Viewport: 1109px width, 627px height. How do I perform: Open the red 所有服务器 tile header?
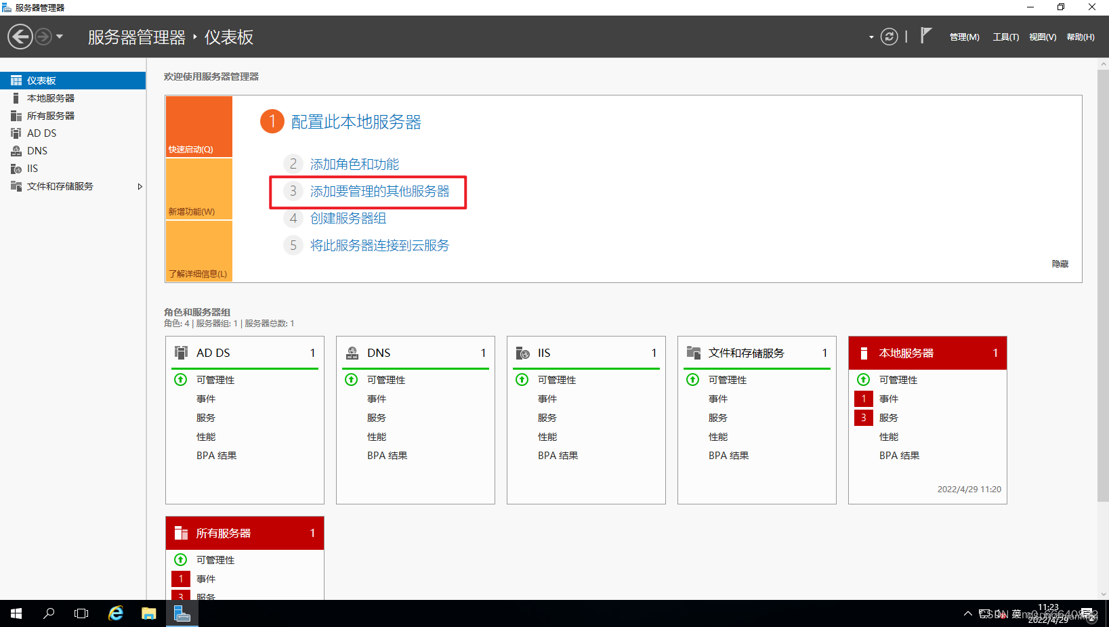(x=245, y=533)
